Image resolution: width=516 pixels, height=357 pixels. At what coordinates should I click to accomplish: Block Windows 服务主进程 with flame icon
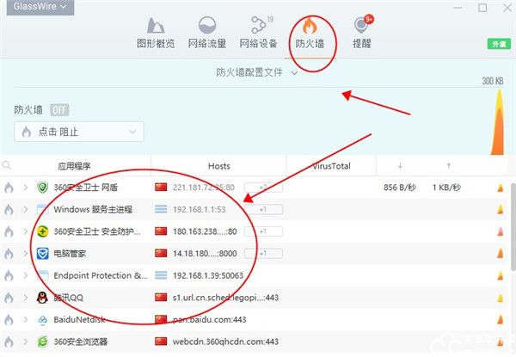[x=9, y=210]
